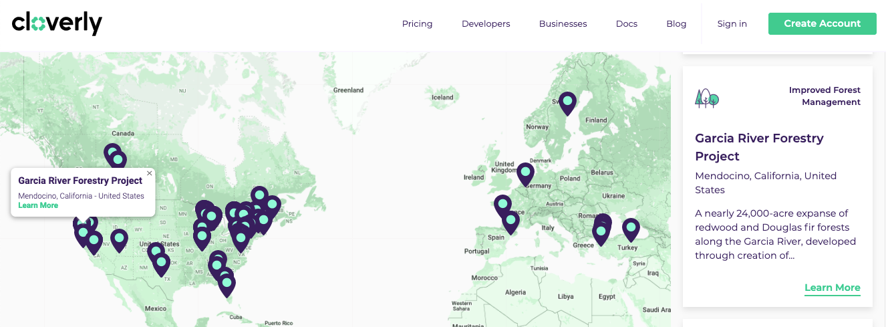Select the lone pin in Idaho-Utah area
Viewport: 886px width, 327px height.
click(x=119, y=240)
